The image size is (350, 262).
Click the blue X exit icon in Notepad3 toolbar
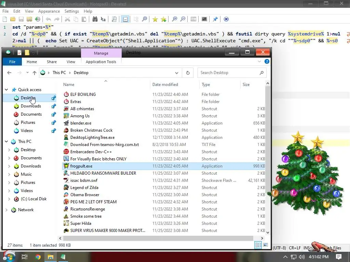(x=226, y=19)
